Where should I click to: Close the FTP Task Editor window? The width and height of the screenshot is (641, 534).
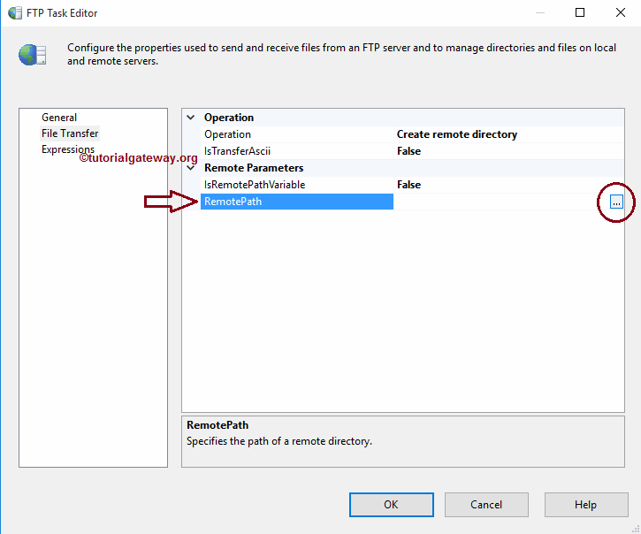[x=621, y=12]
